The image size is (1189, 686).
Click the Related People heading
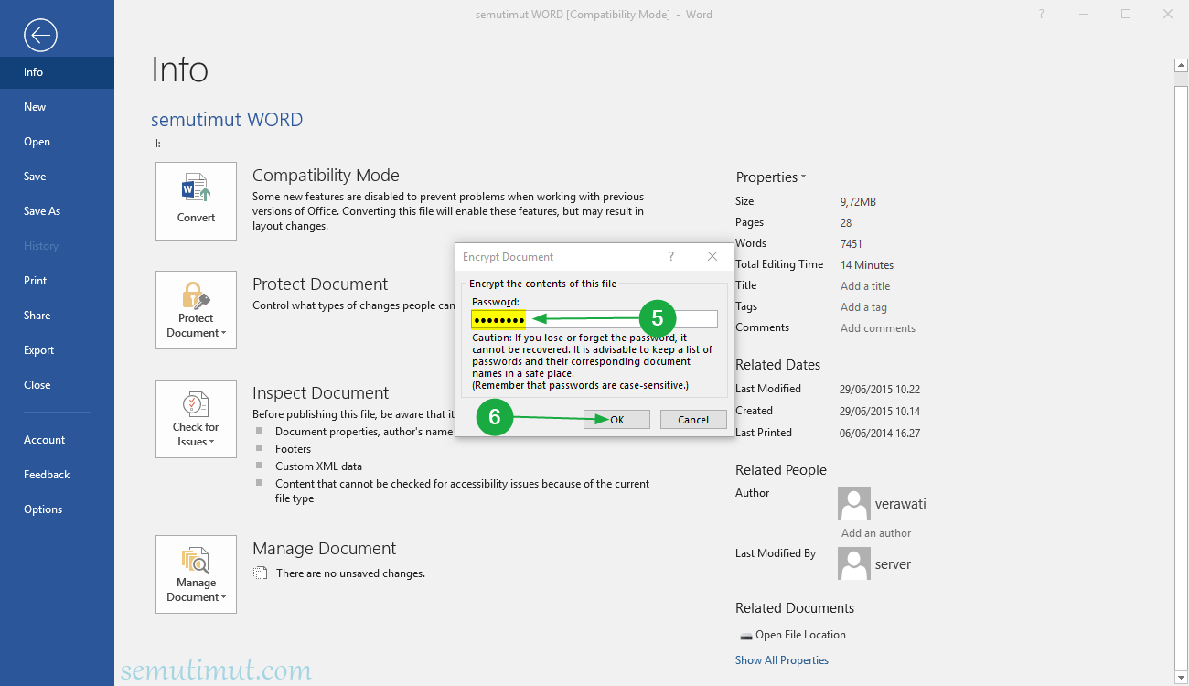tap(781, 470)
